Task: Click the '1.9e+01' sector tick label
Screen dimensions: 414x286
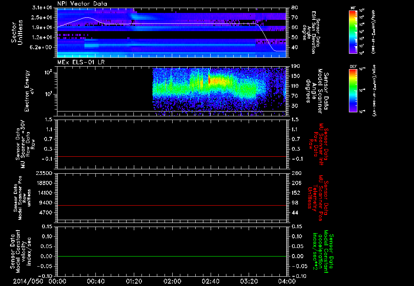Action: click(x=42, y=27)
